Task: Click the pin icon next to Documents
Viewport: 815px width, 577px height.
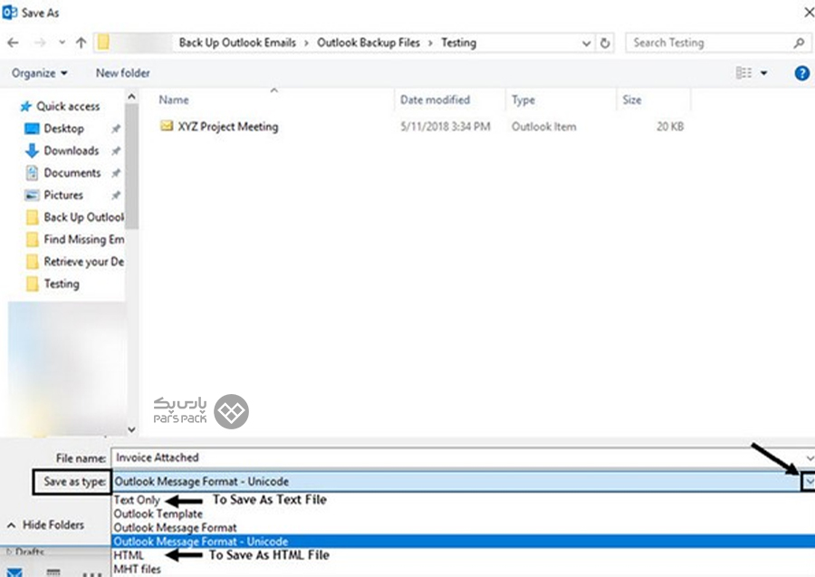Action: (x=116, y=173)
